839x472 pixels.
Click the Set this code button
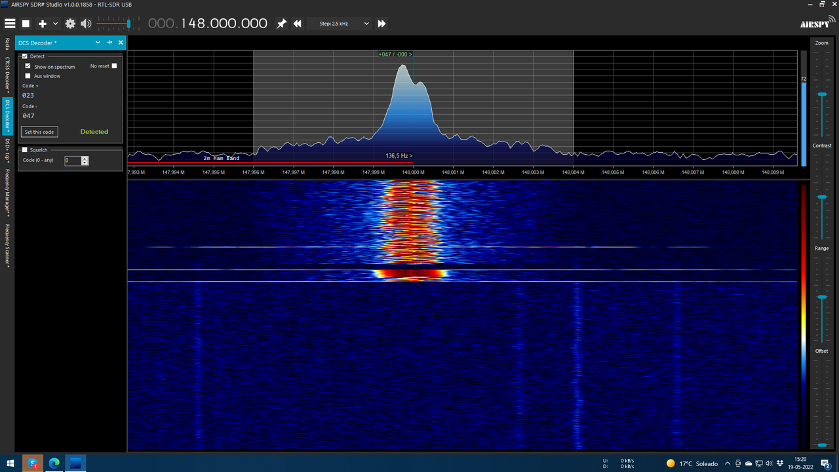tap(39, 132)
